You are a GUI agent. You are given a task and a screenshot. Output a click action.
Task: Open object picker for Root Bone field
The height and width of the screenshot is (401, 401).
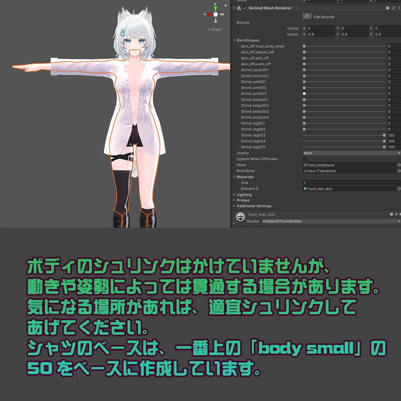(399, 171)
